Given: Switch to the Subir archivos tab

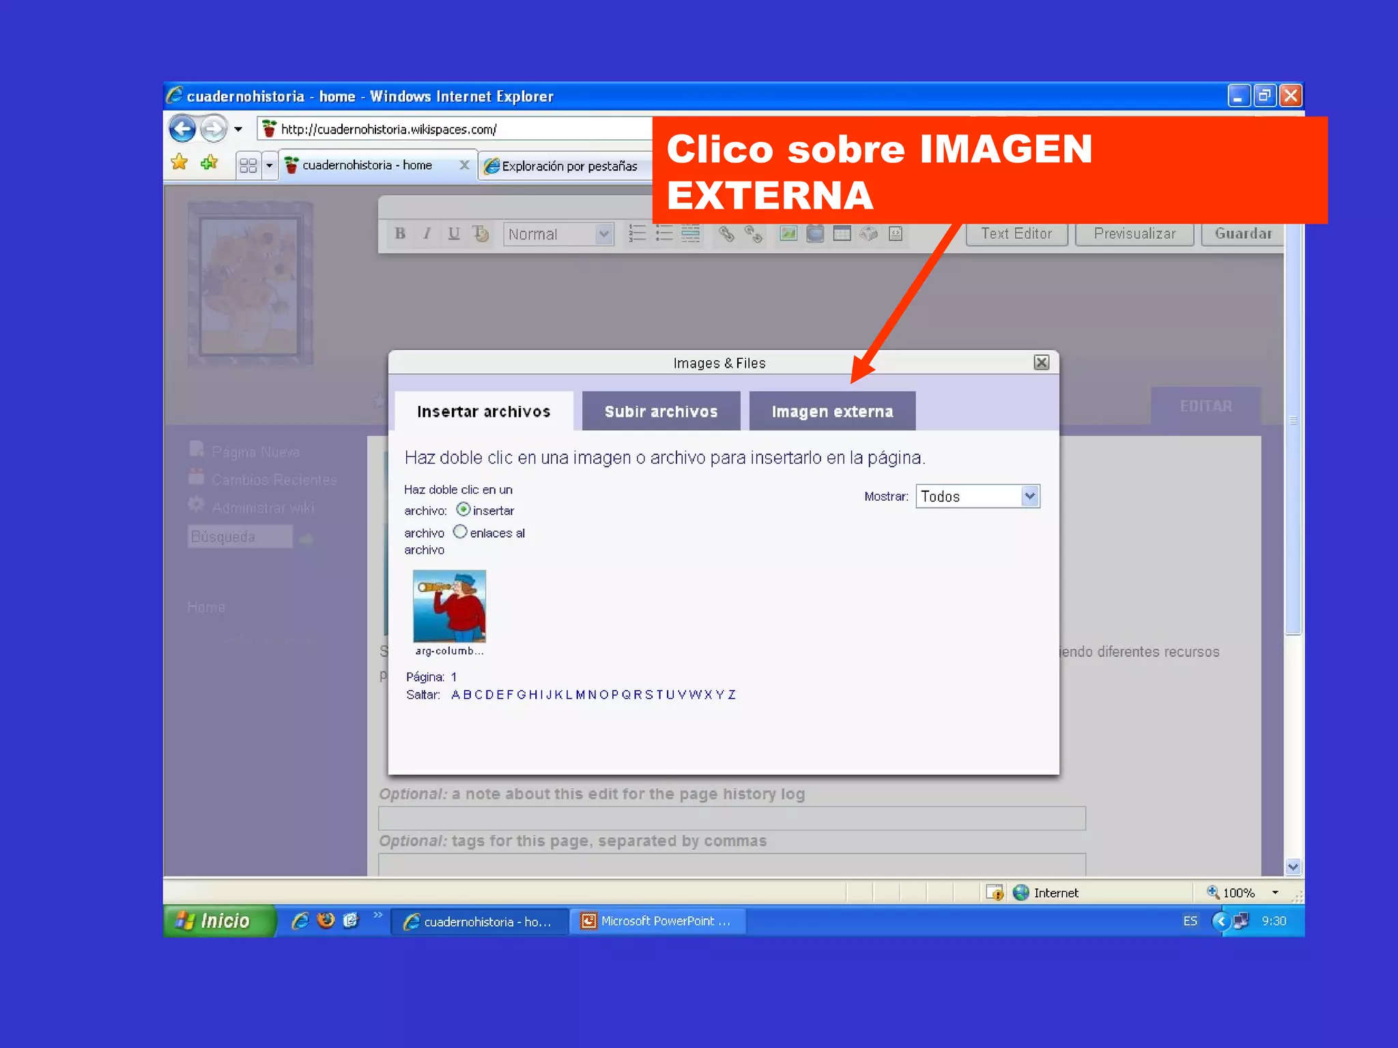Looking at the screenshot, I should click(661, 411).
